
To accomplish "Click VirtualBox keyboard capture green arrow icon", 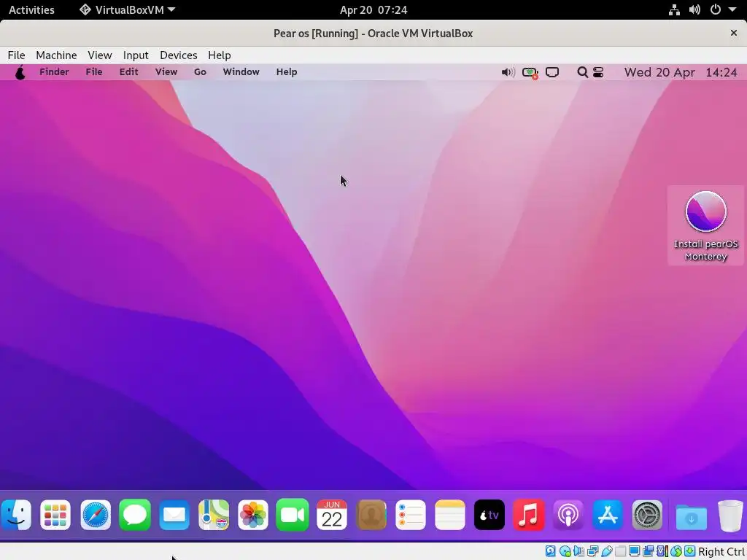I will click(x=689, y=551).
